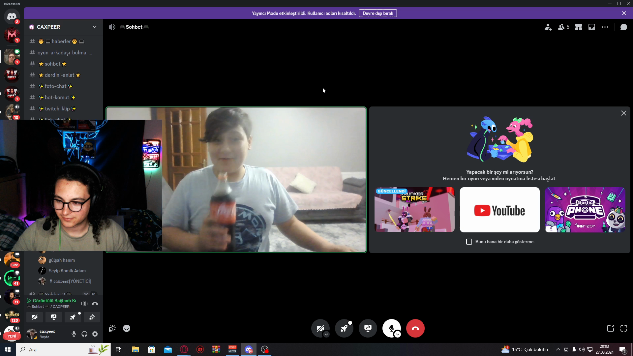This screenshot has width=633, height=356.
Task: Dismiss the streamer mode banner
Action: point(624,14)
